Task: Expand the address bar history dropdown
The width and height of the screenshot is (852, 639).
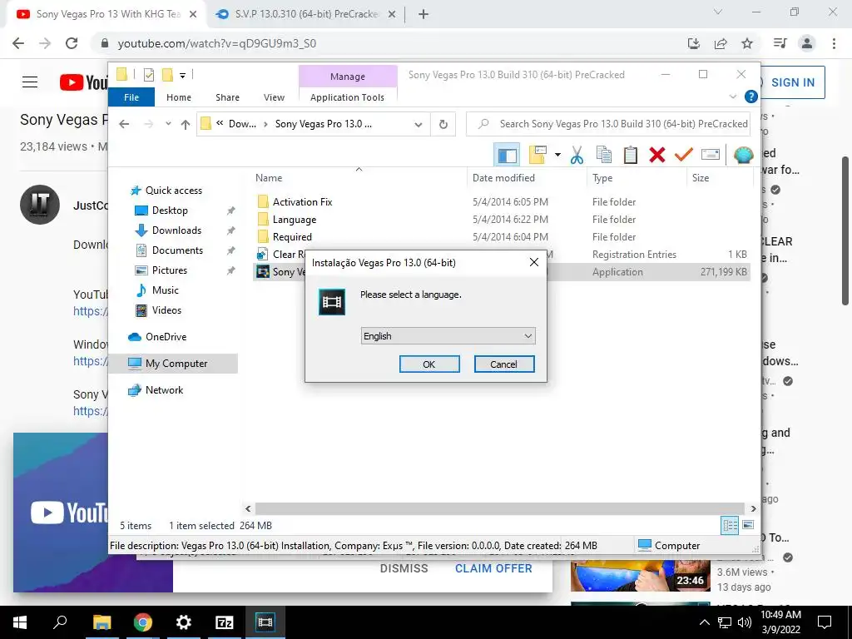Action: (x=418, y=124)
